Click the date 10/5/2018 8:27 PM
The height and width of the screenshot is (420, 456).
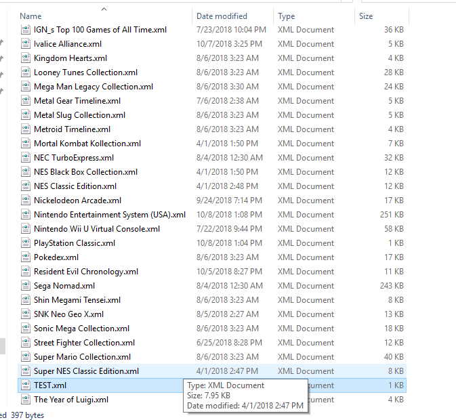coord(229,272)
